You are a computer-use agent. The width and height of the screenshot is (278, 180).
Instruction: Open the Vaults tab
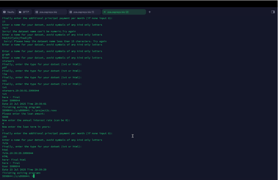coord(11,12)
